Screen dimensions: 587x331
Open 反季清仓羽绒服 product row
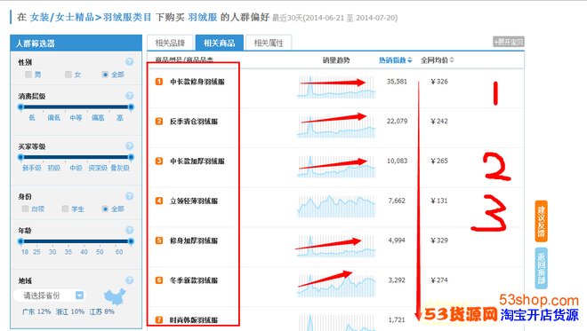(194, 121)
